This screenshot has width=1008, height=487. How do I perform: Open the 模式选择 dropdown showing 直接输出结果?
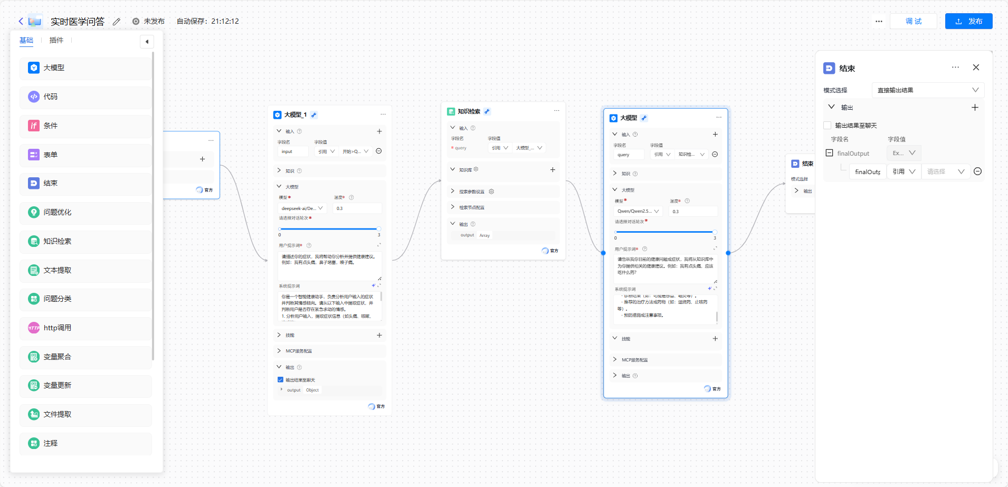coord(928,90)
